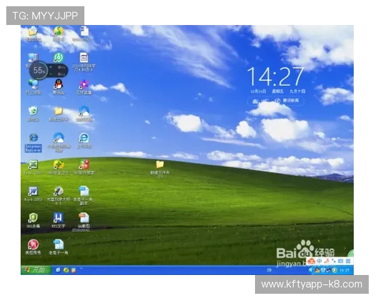
Task: Open the Network Neighborhood icon
Action: (x=33, y=84)
